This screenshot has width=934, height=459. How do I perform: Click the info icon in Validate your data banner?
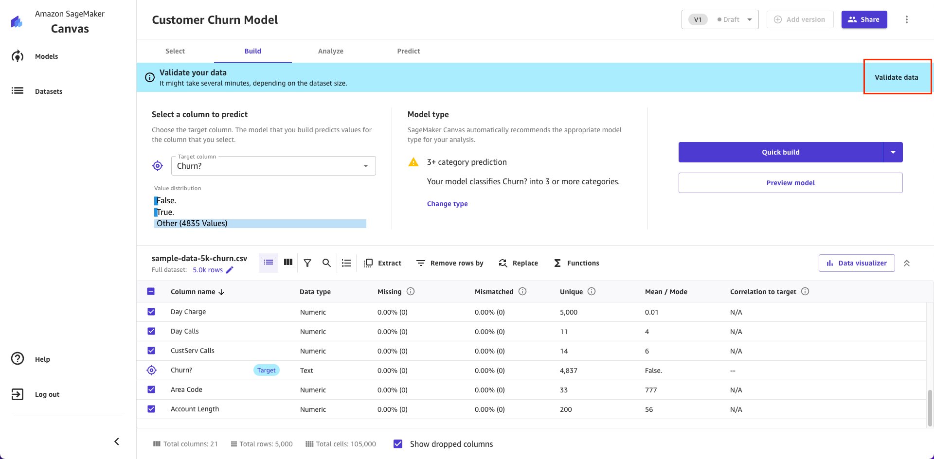(x=150, y=77)
